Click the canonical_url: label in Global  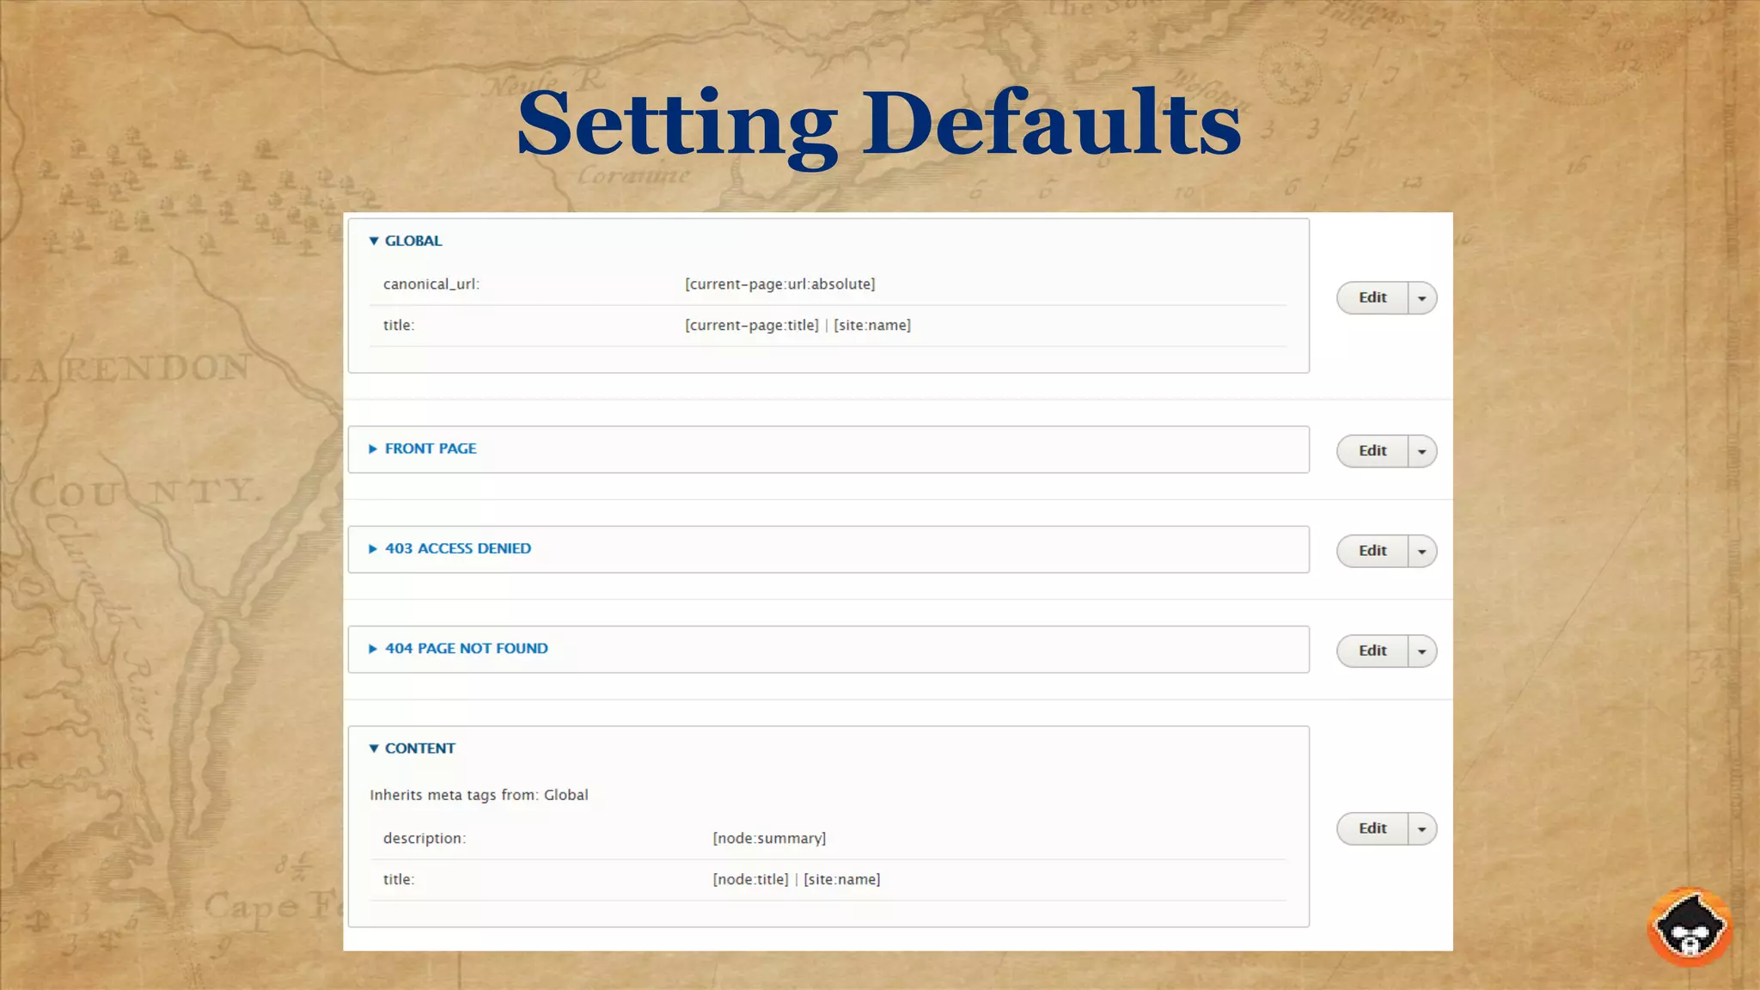point(431,284)
